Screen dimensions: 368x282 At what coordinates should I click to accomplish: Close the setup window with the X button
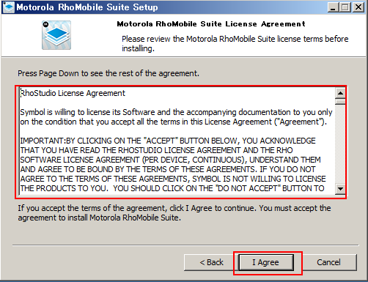click(x=358, y=7)
